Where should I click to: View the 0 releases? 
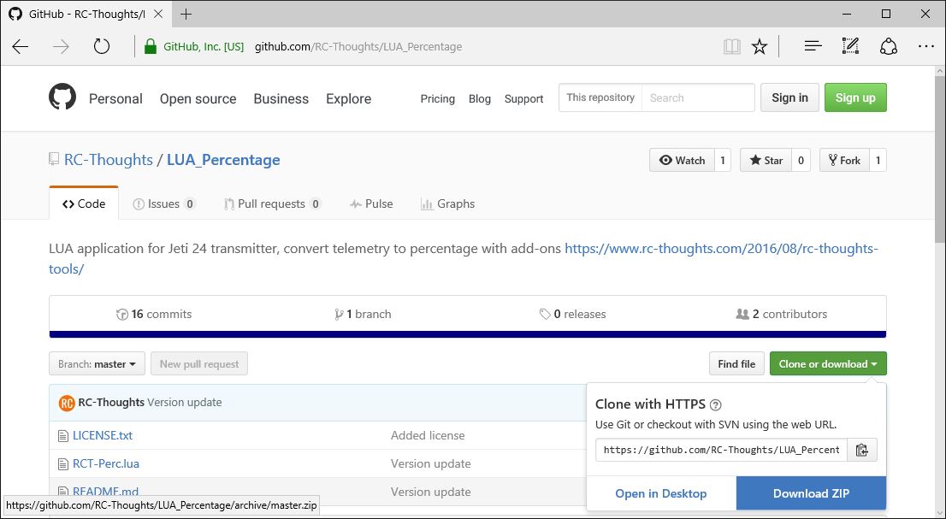point(572,314)
